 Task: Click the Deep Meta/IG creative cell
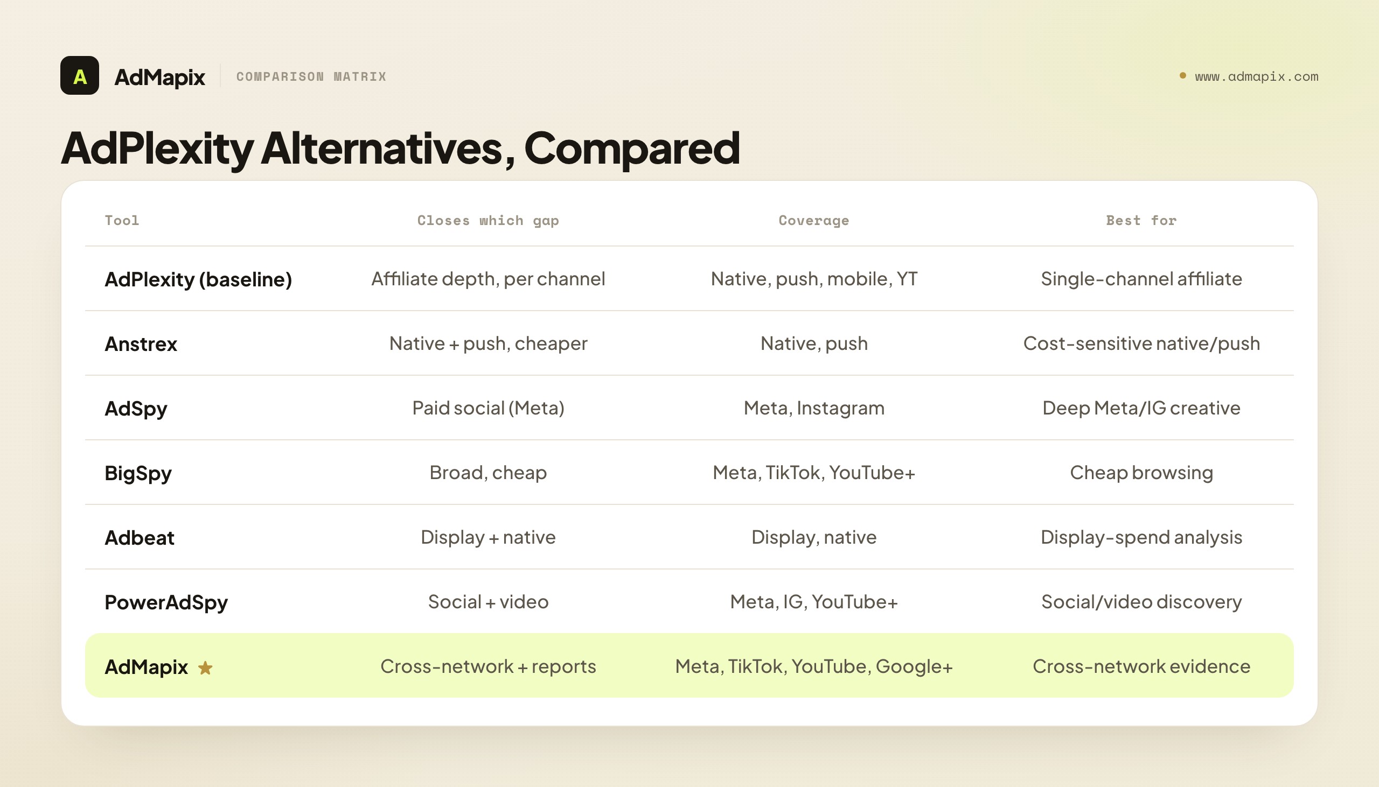point(1141,408)
